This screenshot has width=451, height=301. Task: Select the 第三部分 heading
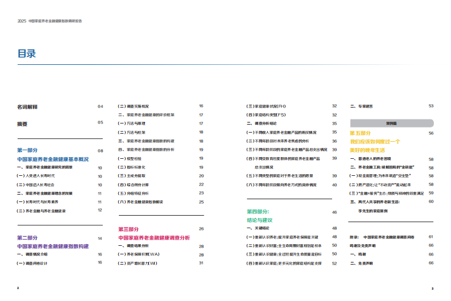[x=132, y=229]
